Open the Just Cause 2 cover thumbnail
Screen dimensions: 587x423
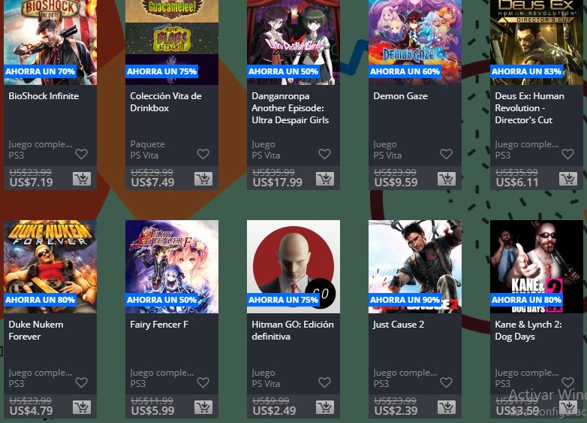tap(415, 267)
